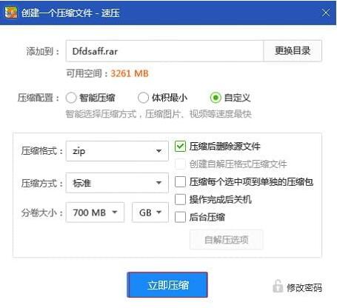Click the lock icon beside 修改密码
The width and height of the screenshot is (337, 308).
pos(278,287)
